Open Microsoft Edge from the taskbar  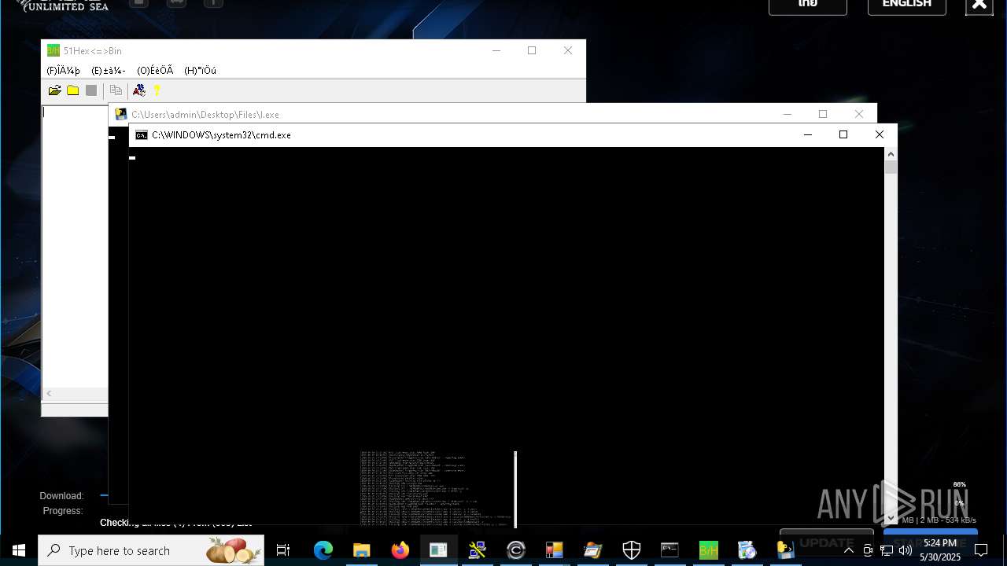pos(323,550)
